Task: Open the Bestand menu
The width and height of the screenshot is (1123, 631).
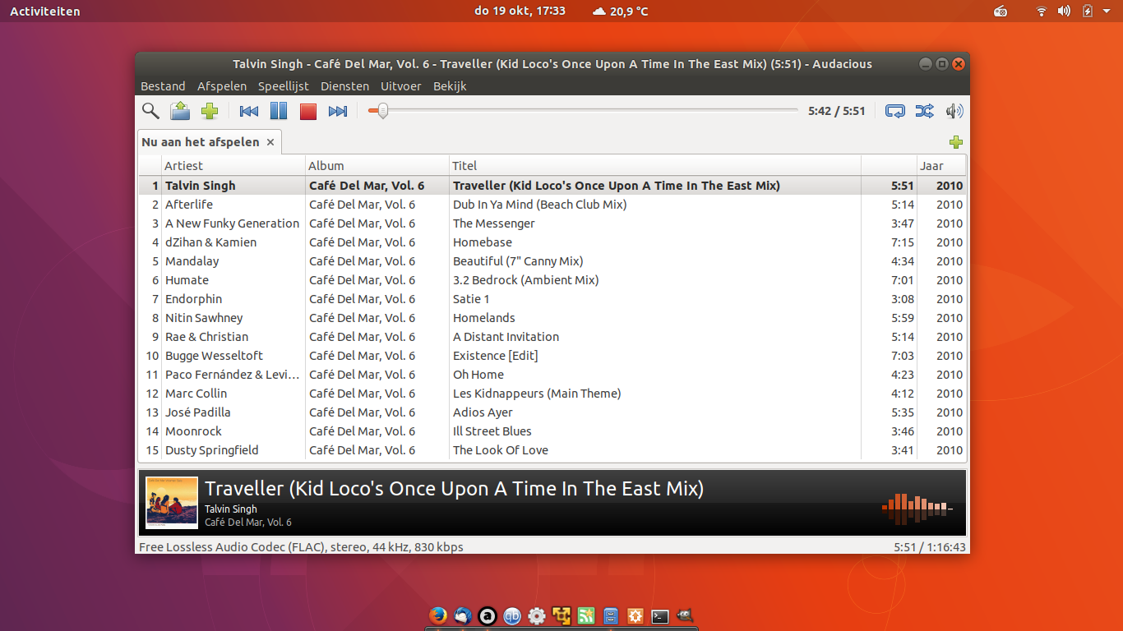Action: pyautogui.click(x=163, y=86)
